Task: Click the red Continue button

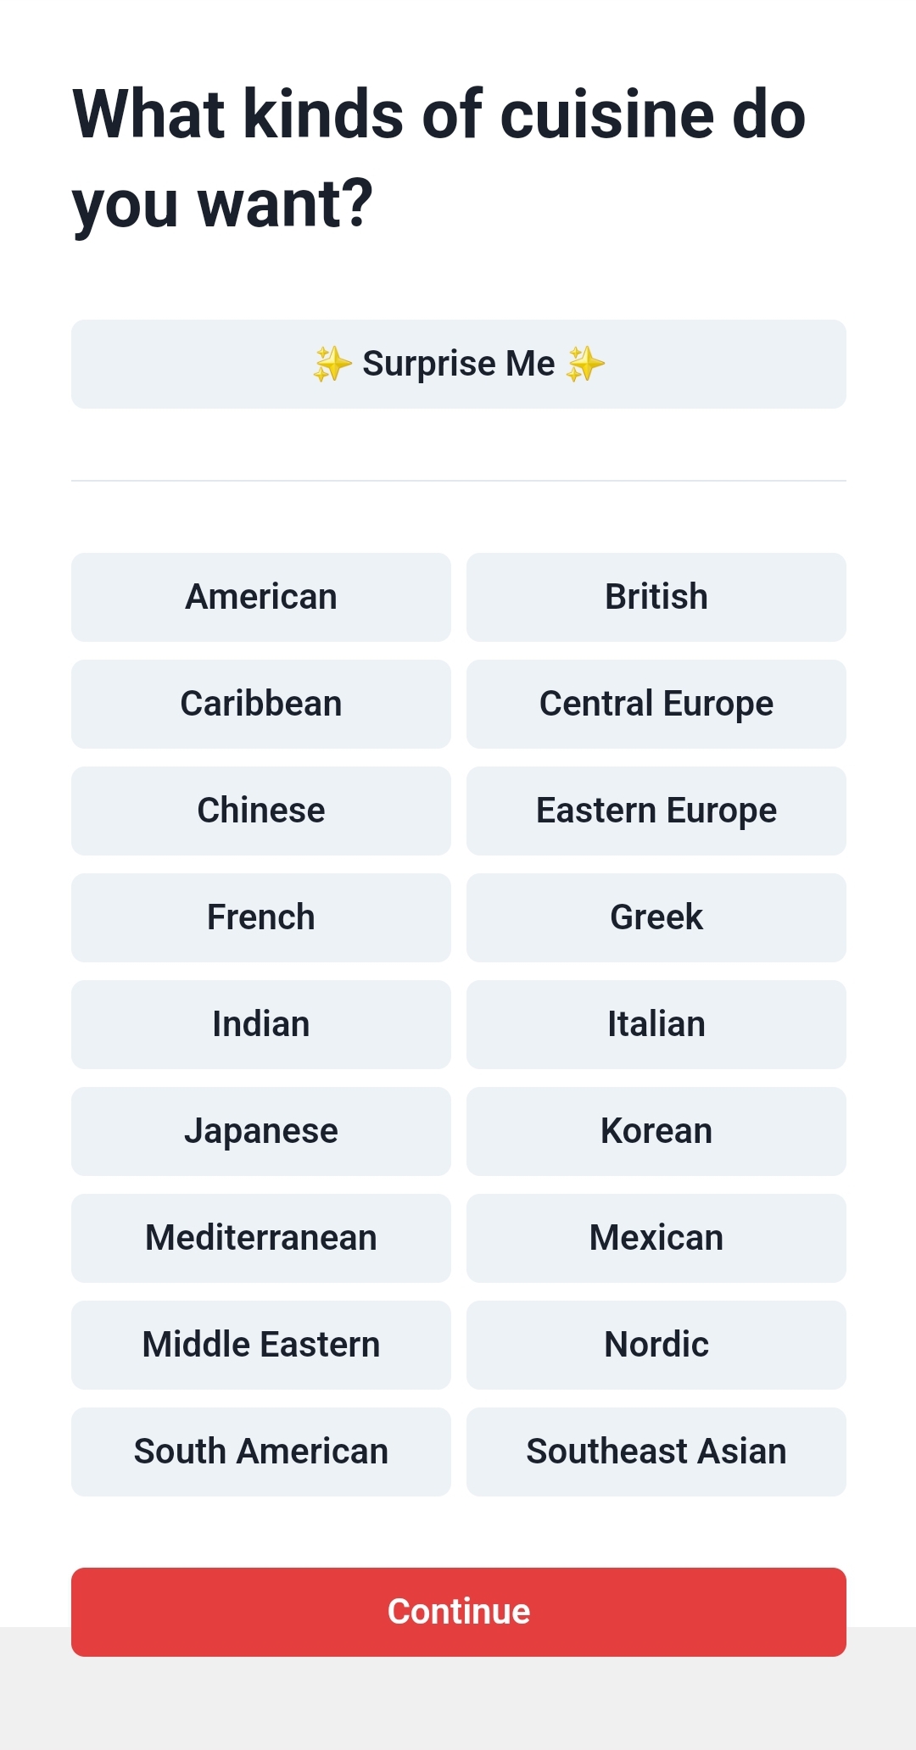Action: click(459, 1612)
